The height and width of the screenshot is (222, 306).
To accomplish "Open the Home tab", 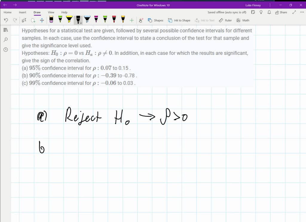I will [7, 12].
